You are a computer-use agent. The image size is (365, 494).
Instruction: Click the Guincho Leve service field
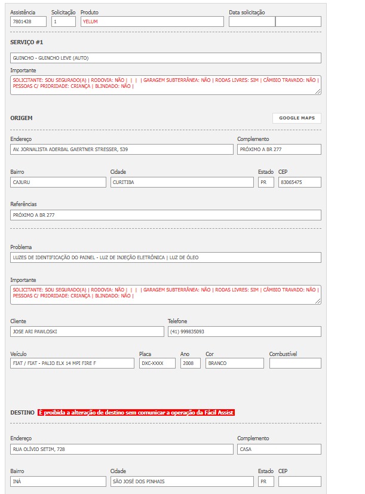(166, 58)
